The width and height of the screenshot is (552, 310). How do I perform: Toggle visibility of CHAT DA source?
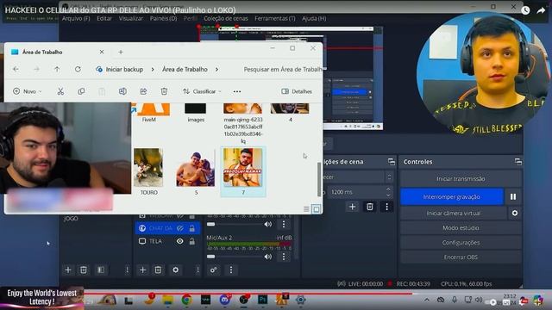pos(180,228)
